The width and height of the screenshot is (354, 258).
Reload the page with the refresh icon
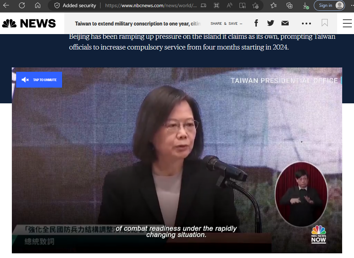tap(22, 5)
